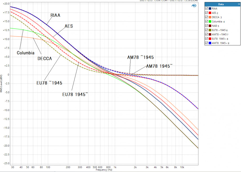
Task: Select the 5k frequency axis tick label
Action: click(162, 167)
